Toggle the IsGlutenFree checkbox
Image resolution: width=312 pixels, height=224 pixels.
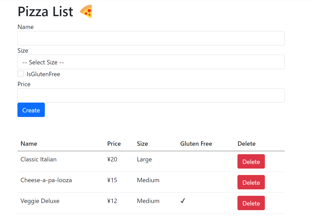(x=20, y=74)
